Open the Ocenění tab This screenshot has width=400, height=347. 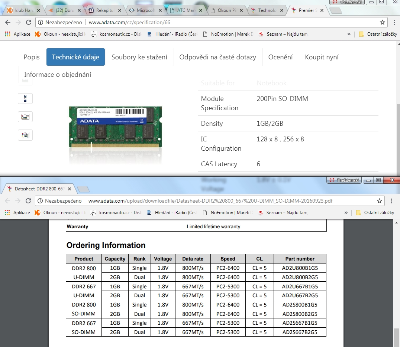(280, 57)
